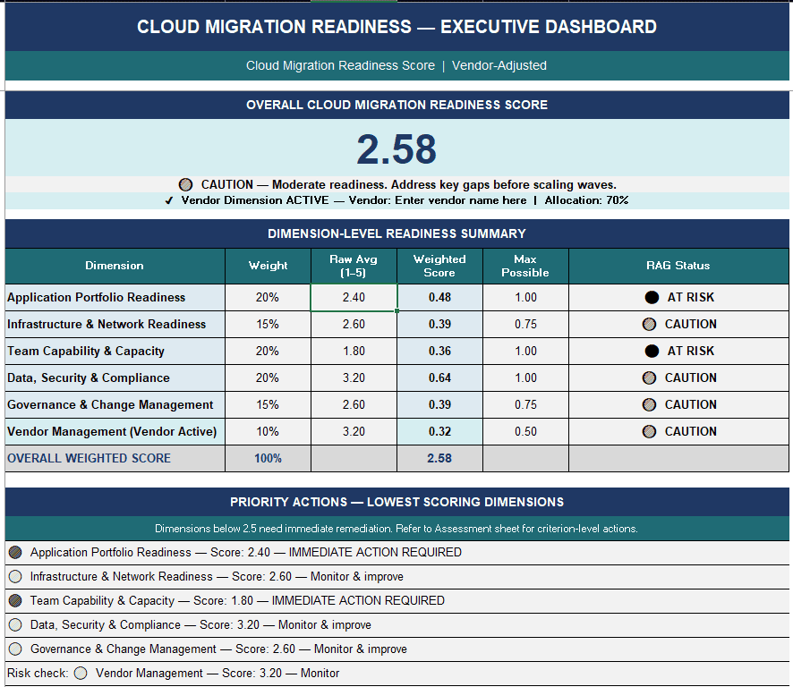Click the 'Dimensions below 2.5 need immediate remediation' note
This screenshot has width=793, height=687.
397,529
